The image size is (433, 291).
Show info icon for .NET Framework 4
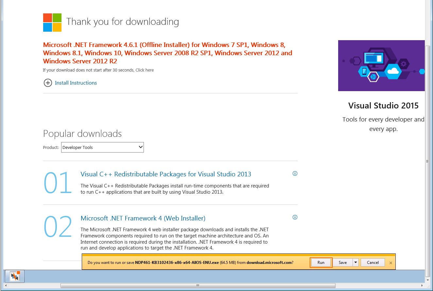[x=295, y=217]
